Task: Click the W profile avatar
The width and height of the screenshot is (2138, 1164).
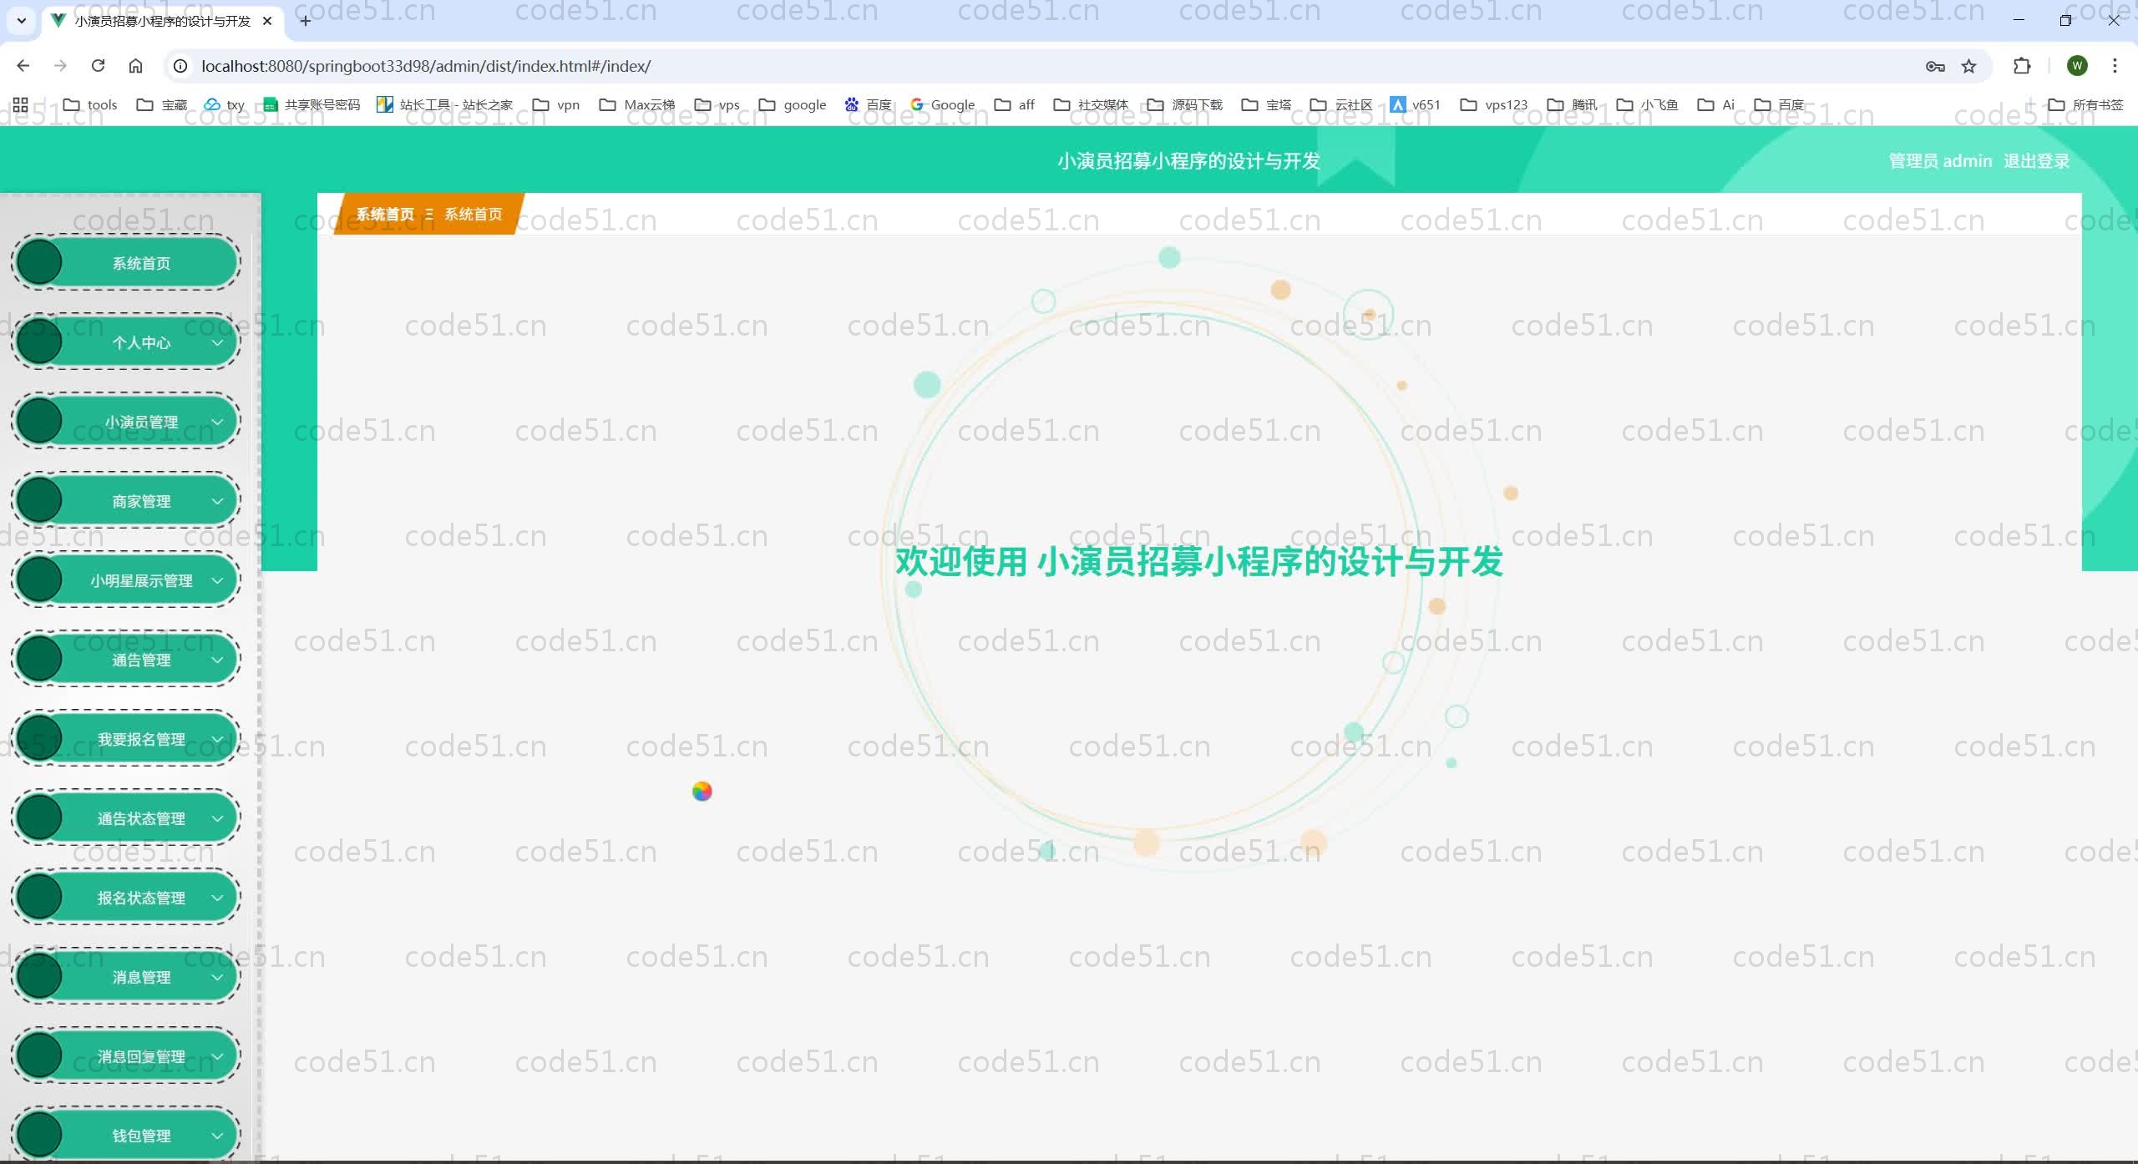Action: tap(2077, 66)
